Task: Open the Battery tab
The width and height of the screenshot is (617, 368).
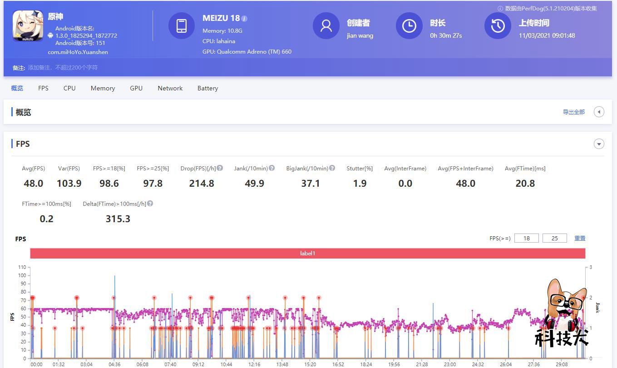Action: (x=207, y=88)
